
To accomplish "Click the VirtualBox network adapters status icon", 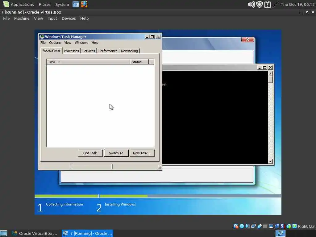I will coord(254,226).
